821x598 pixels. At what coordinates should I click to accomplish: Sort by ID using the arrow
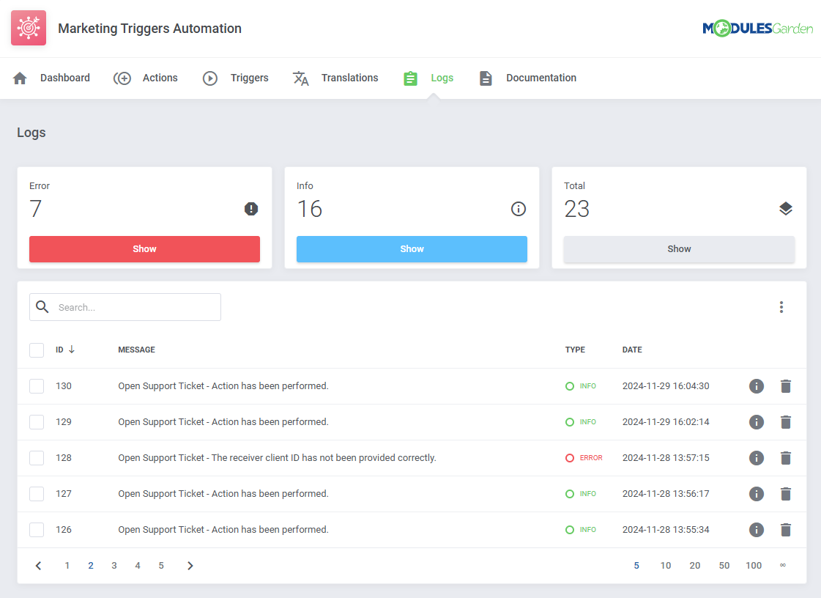pos(72,349)
